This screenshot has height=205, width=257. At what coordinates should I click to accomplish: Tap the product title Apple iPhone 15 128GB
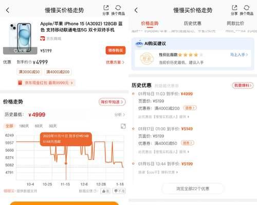point(81,27)
